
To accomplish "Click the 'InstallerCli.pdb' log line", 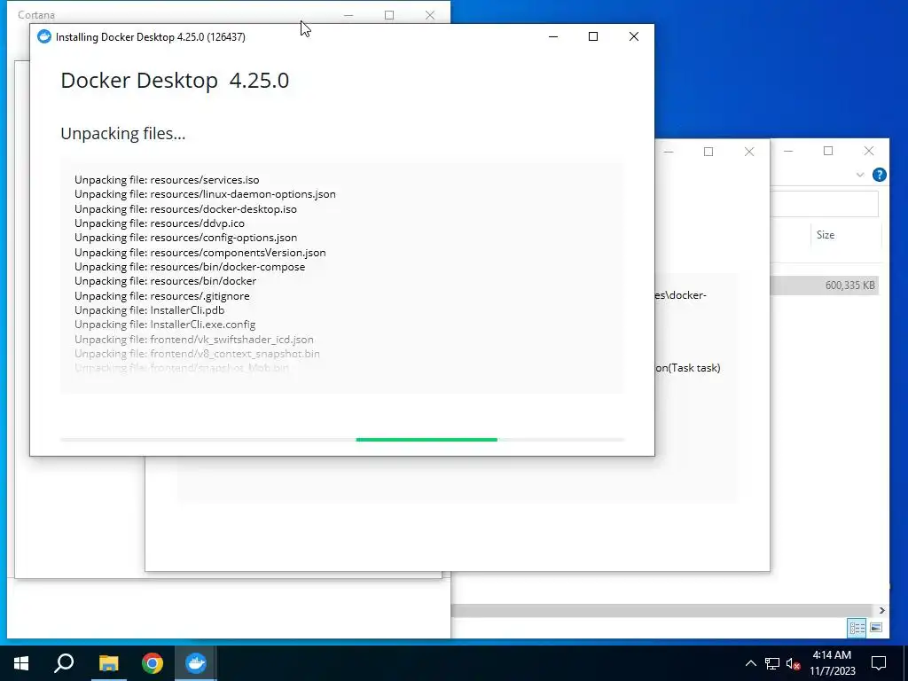I will point(149,309).
